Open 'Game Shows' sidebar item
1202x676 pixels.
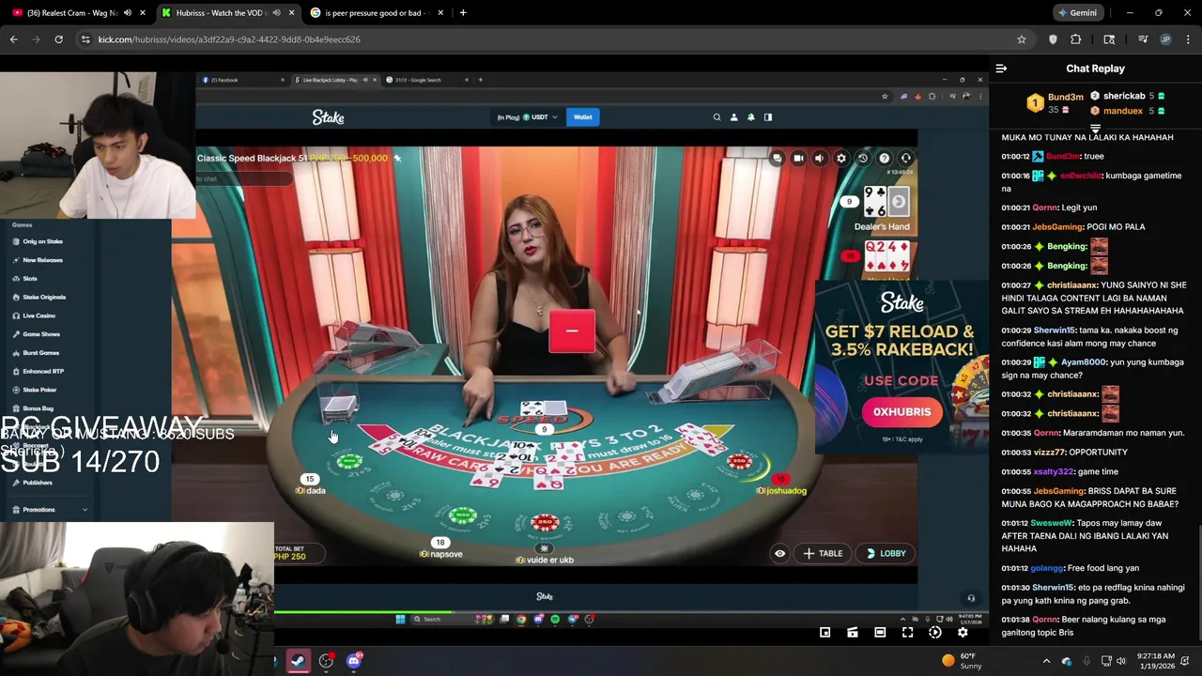tap(41, 334)
